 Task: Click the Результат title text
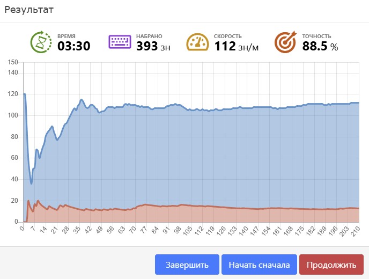coord(28,10)
